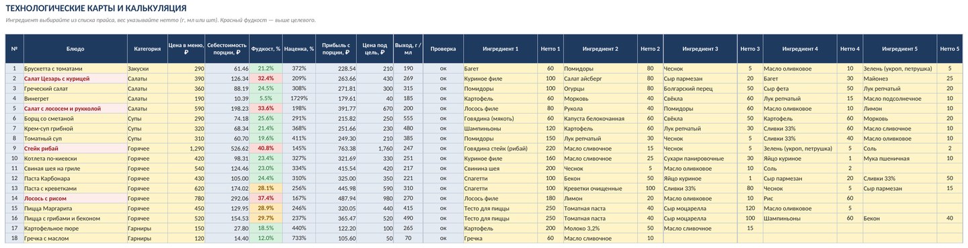Viewport: 968px width, 248px height.
Task: Click the markup value '1729%'
Action: tap(299, 98)
